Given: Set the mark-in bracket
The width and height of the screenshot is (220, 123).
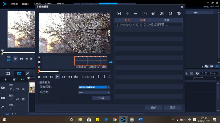Looking at the screenshot, I should 98,77.
